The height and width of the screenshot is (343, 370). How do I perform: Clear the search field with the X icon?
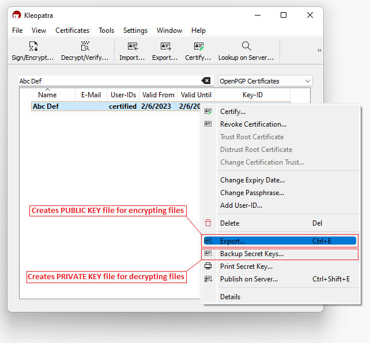pyautogui.click(x=206, y=81)
